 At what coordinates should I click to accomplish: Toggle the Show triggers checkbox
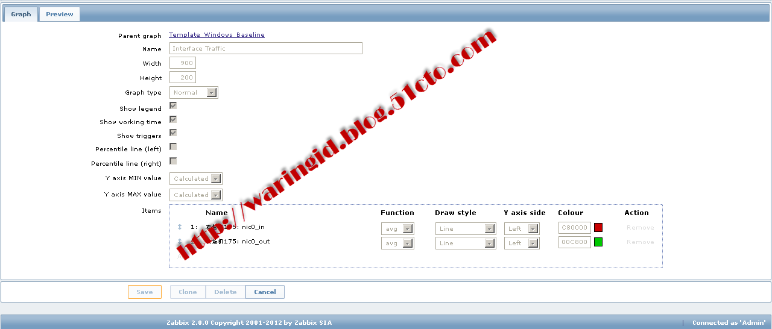pyautogui.click(x=173, y=133)
